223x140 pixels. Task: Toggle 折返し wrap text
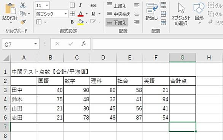(152, 12)
